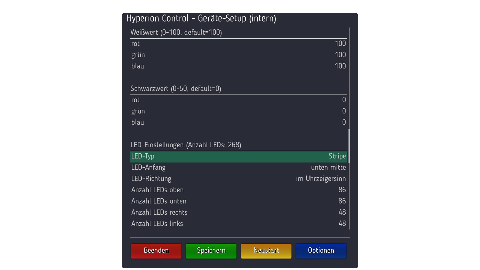Click the yellow Neustart button
The image size is (480, 270).
266,251
